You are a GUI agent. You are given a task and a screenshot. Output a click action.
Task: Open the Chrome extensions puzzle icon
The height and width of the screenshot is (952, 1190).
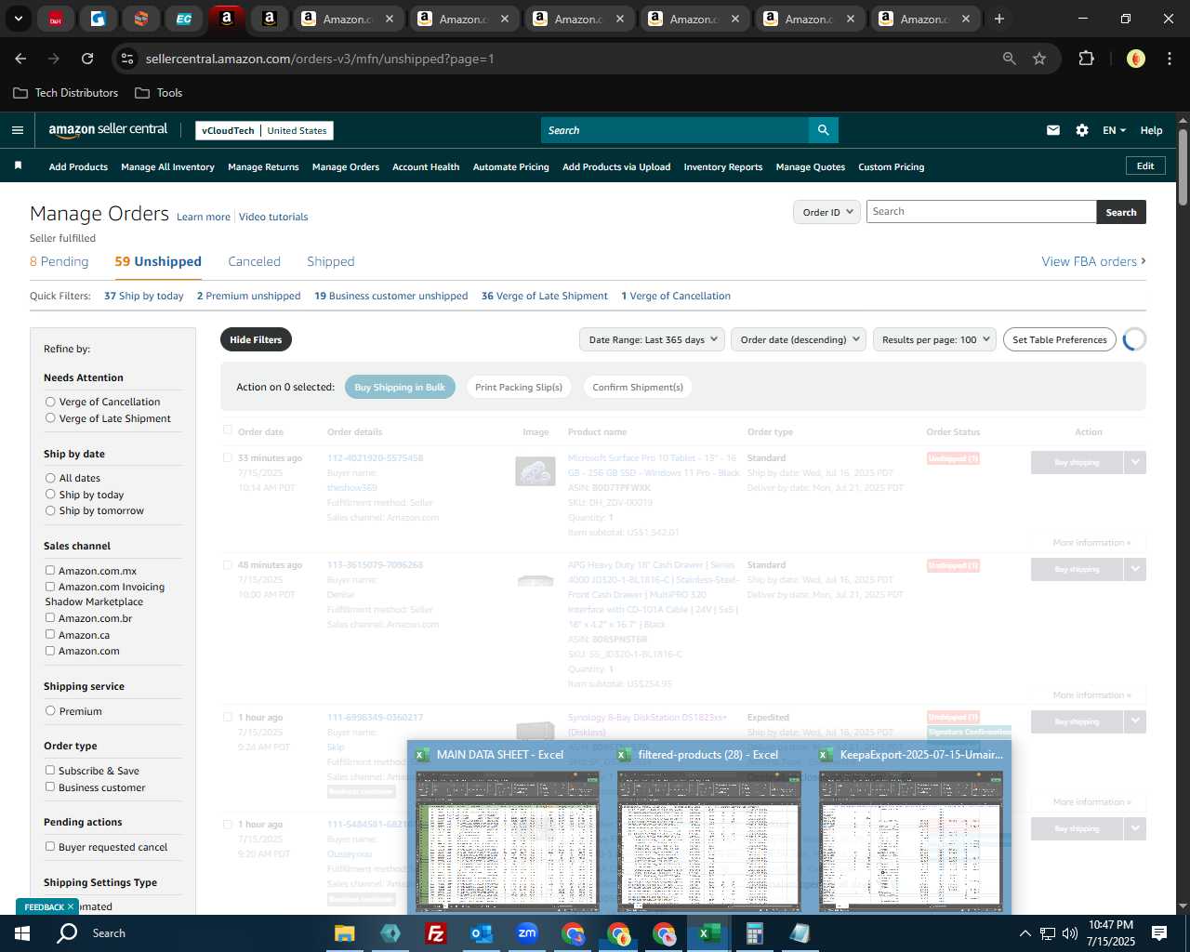click(1086, 59)
